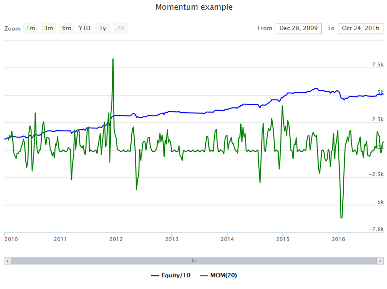Click the navigator scroll right arrow

380,261
